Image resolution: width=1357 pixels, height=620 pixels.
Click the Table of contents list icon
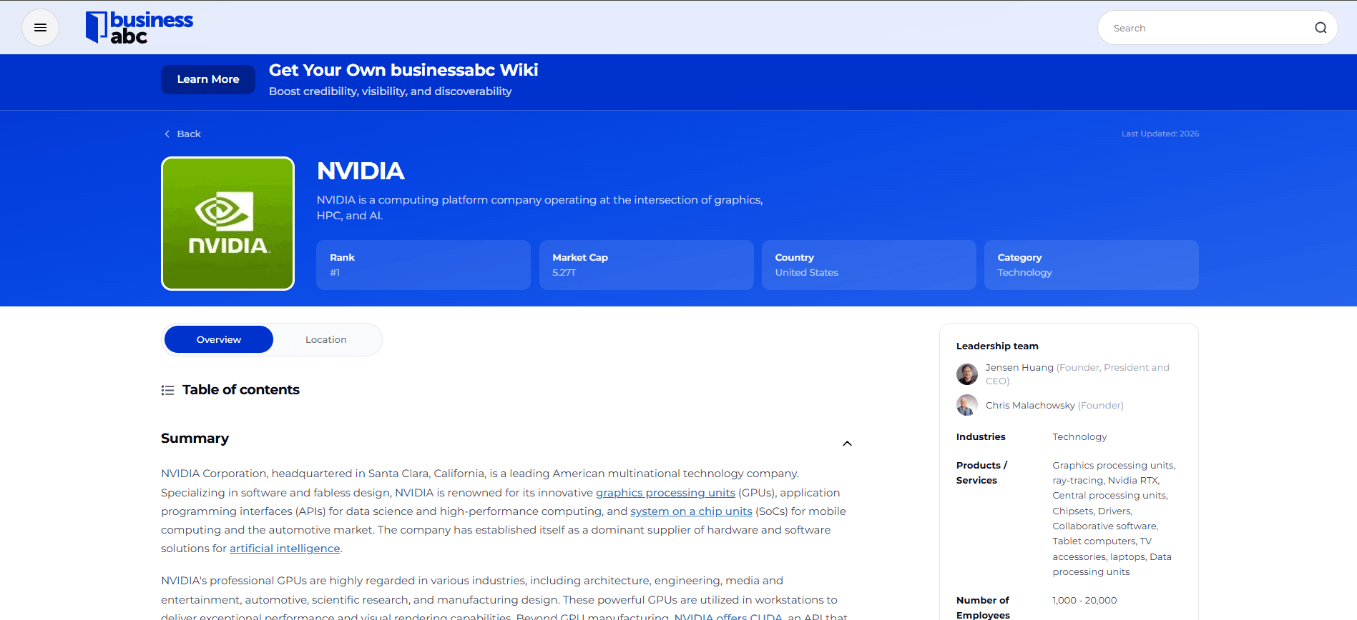167,390
